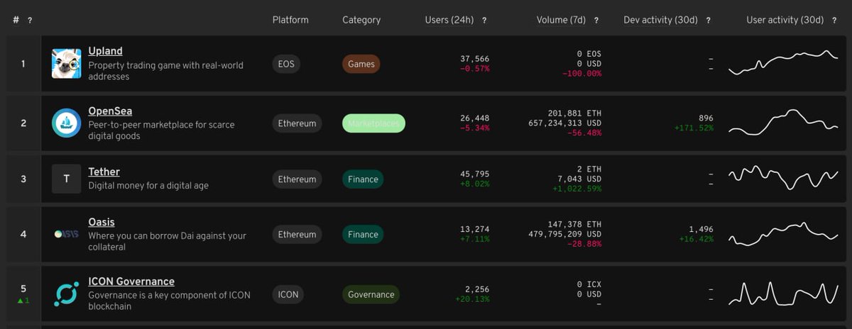This screenshot has height=329, width=852.
Task: Click the help icon beside Dev activity (30d)
Action: [x=708, y=21]
